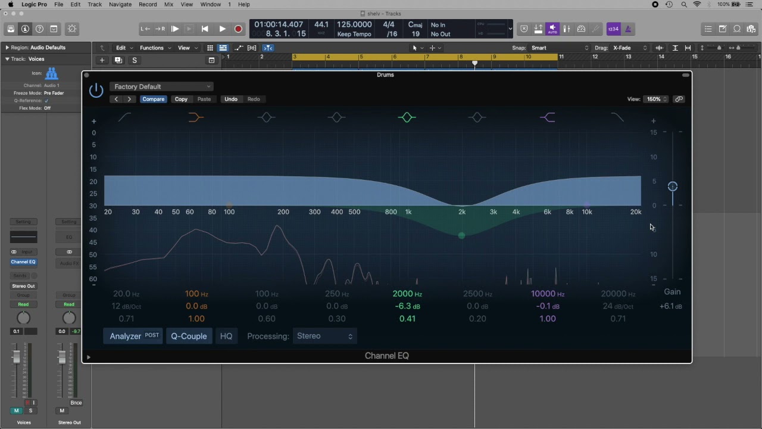
Task: Open the Tuner button
Action: pos(595,29)
